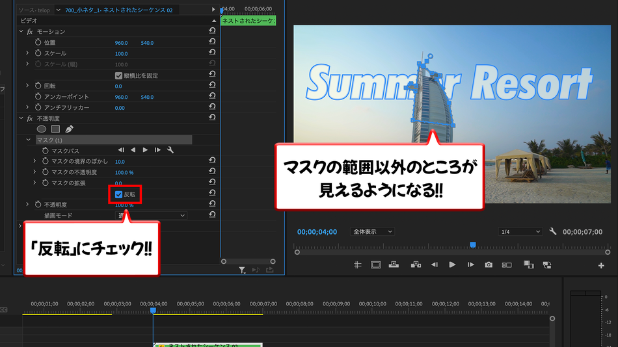This screenshot has height=347, width=618.
Task: Uncheck the 反転 checkbox
Action: (x=118, y=194)
